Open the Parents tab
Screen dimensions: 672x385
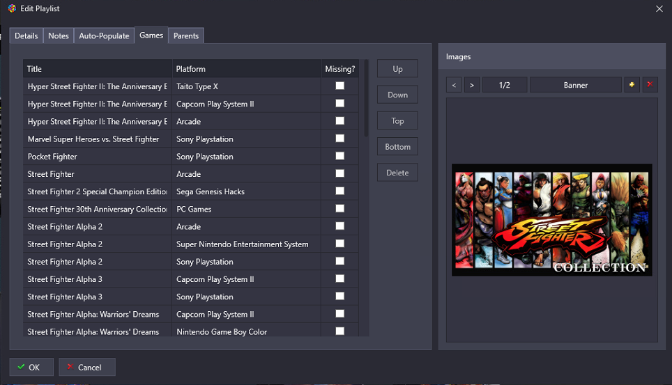[x=186, y=36]
